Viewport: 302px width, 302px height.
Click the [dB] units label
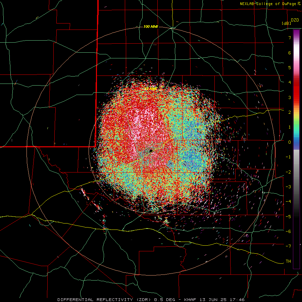point(287,23)
